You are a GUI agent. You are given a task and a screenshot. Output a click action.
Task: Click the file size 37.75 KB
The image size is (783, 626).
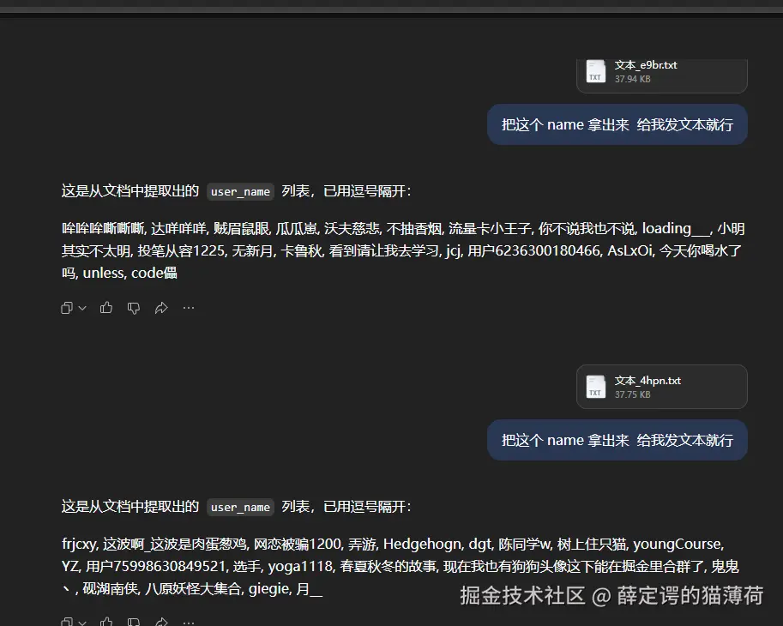tap(632, 394)
